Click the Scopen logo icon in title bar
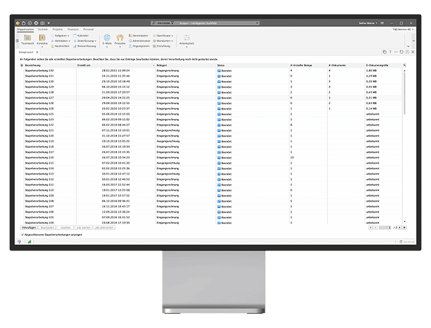Viewport: 431px width, 328px height. pyautogui.click(x=17, y=23)
